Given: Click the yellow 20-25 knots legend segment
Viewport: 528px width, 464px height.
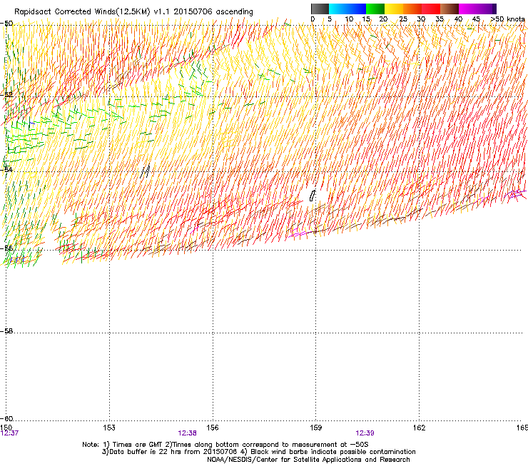Looking at the screenshot, I should [x=394, y=9].
